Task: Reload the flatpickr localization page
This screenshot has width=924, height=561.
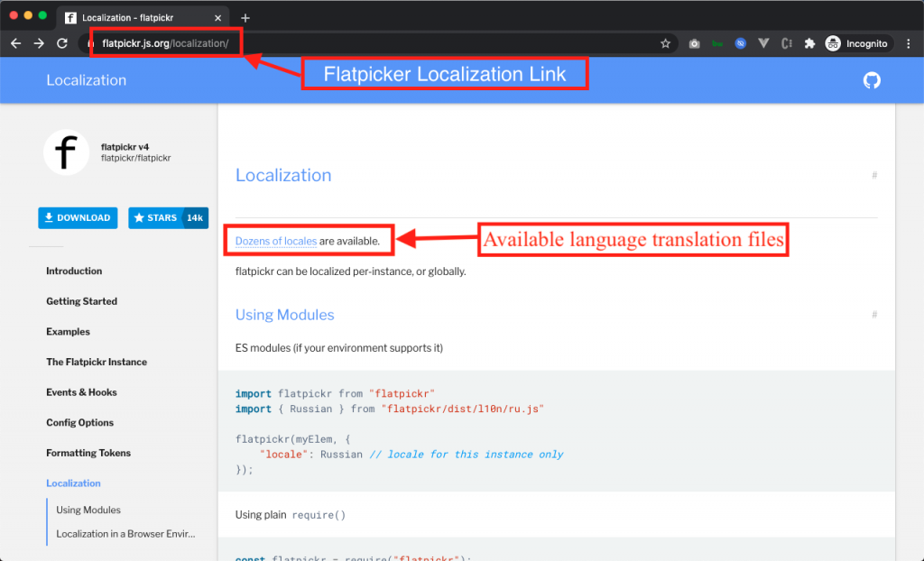Action: pyautogui.click(x=62, y=43)
